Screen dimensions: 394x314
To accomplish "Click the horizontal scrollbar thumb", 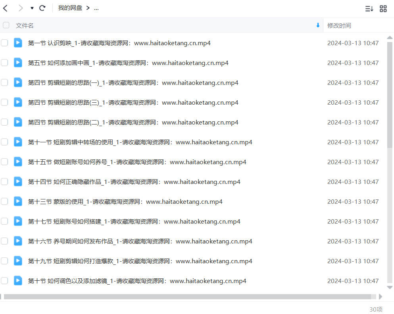I will 187,297.
